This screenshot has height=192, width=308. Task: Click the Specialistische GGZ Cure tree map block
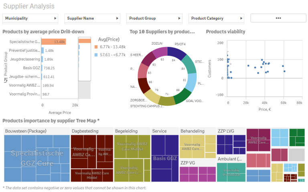coord(36,158)
